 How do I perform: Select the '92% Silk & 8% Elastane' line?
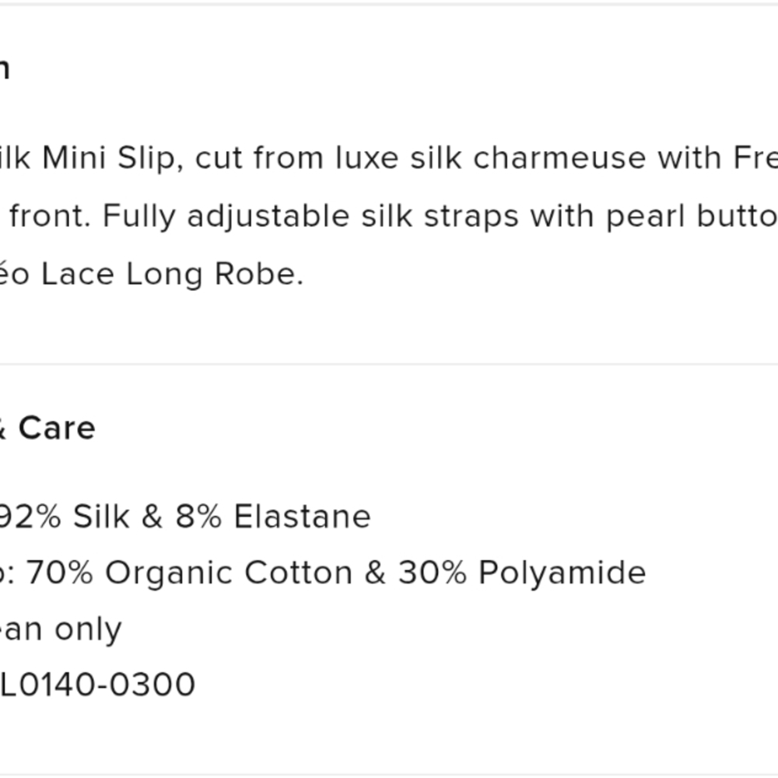184,517
